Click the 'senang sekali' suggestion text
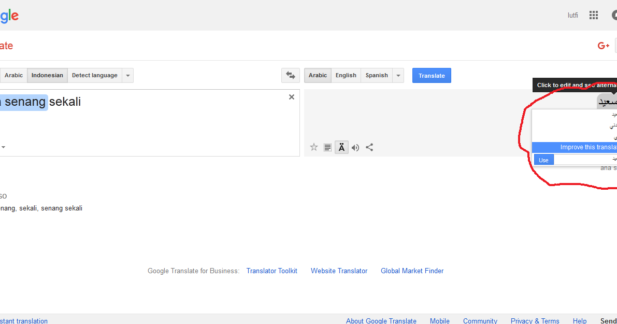 [x=61, y=208]
